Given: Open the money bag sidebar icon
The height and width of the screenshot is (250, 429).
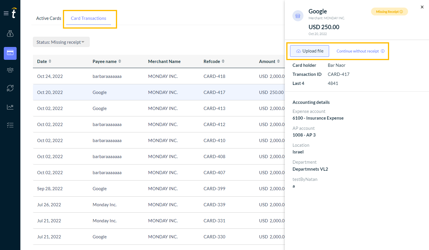Looking at the screenshot, I should pyautogui.click(x=10, y=34).
